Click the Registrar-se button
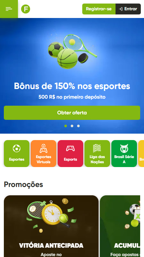Screen dimensions: 144x257 [99, 9]
